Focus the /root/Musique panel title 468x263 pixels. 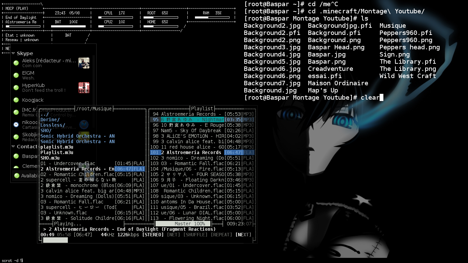click(x=94, y=109)
